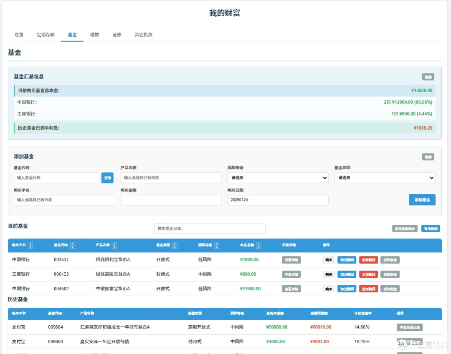Click historical interest value ¥1658.25
The width and height of the screenshot is (451, 354).
point(423,128)
